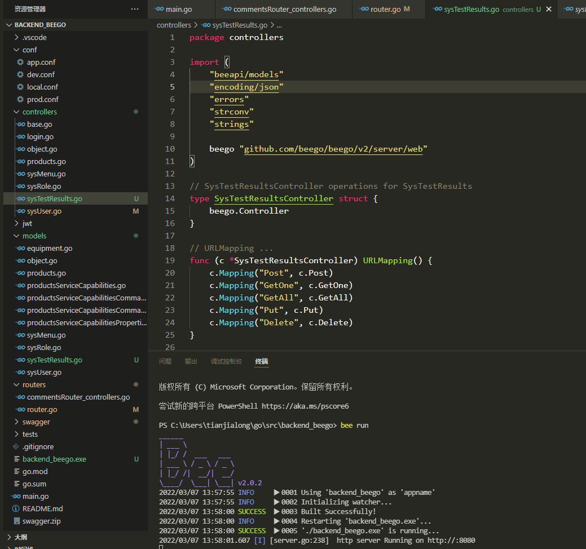Open dev.conf gear icon file
The width and height of the screenshot is (586, 549).
click(x=20, y=74)
